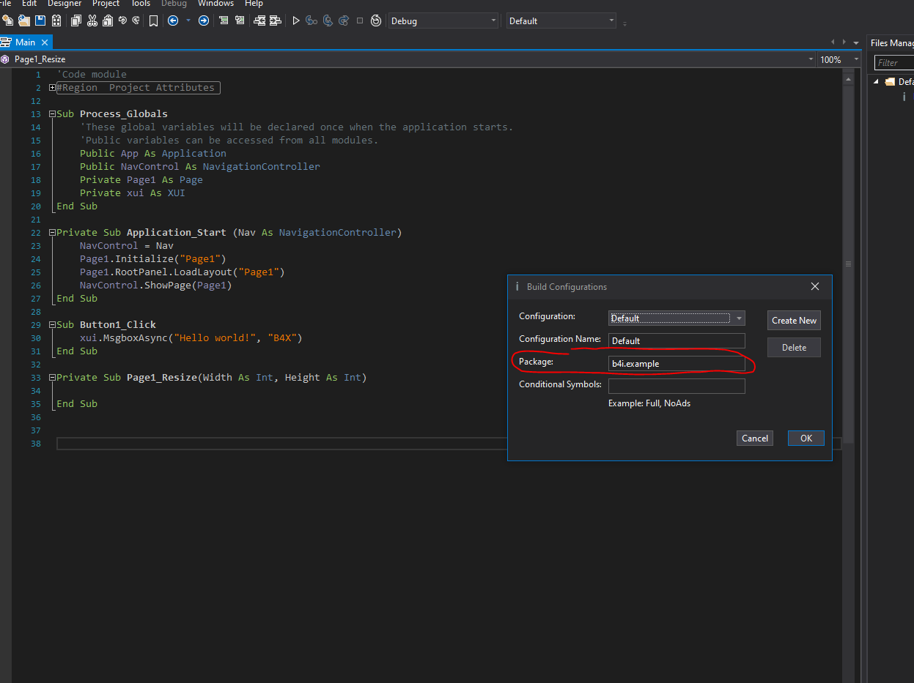Viewport: 914px width, 683px height.
Task: Open the Project menu
Action: click(x=106, y=4)
